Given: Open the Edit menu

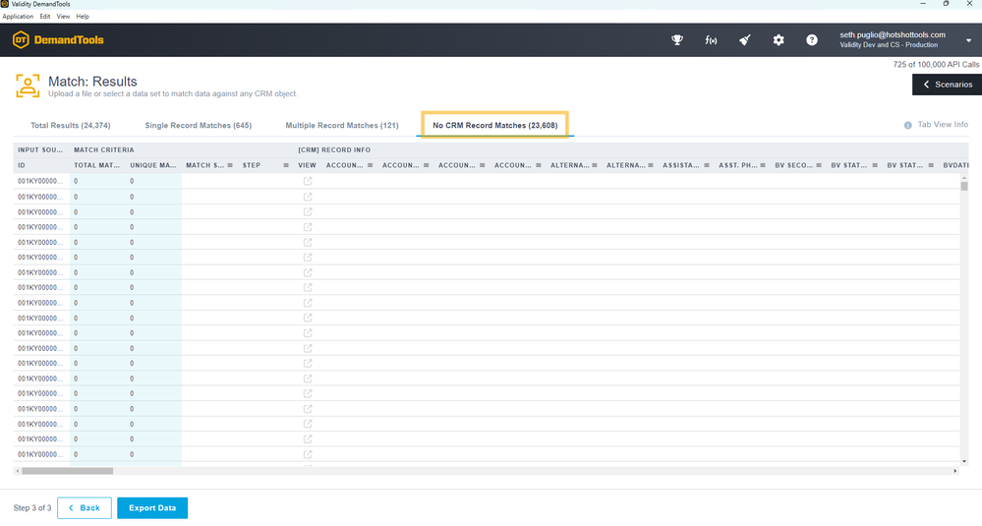Looking at the screenshot, I should tap(45, 17).
